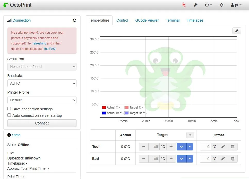
Task: Enable Save connection settings checkbox
Action: pos(9,109)
